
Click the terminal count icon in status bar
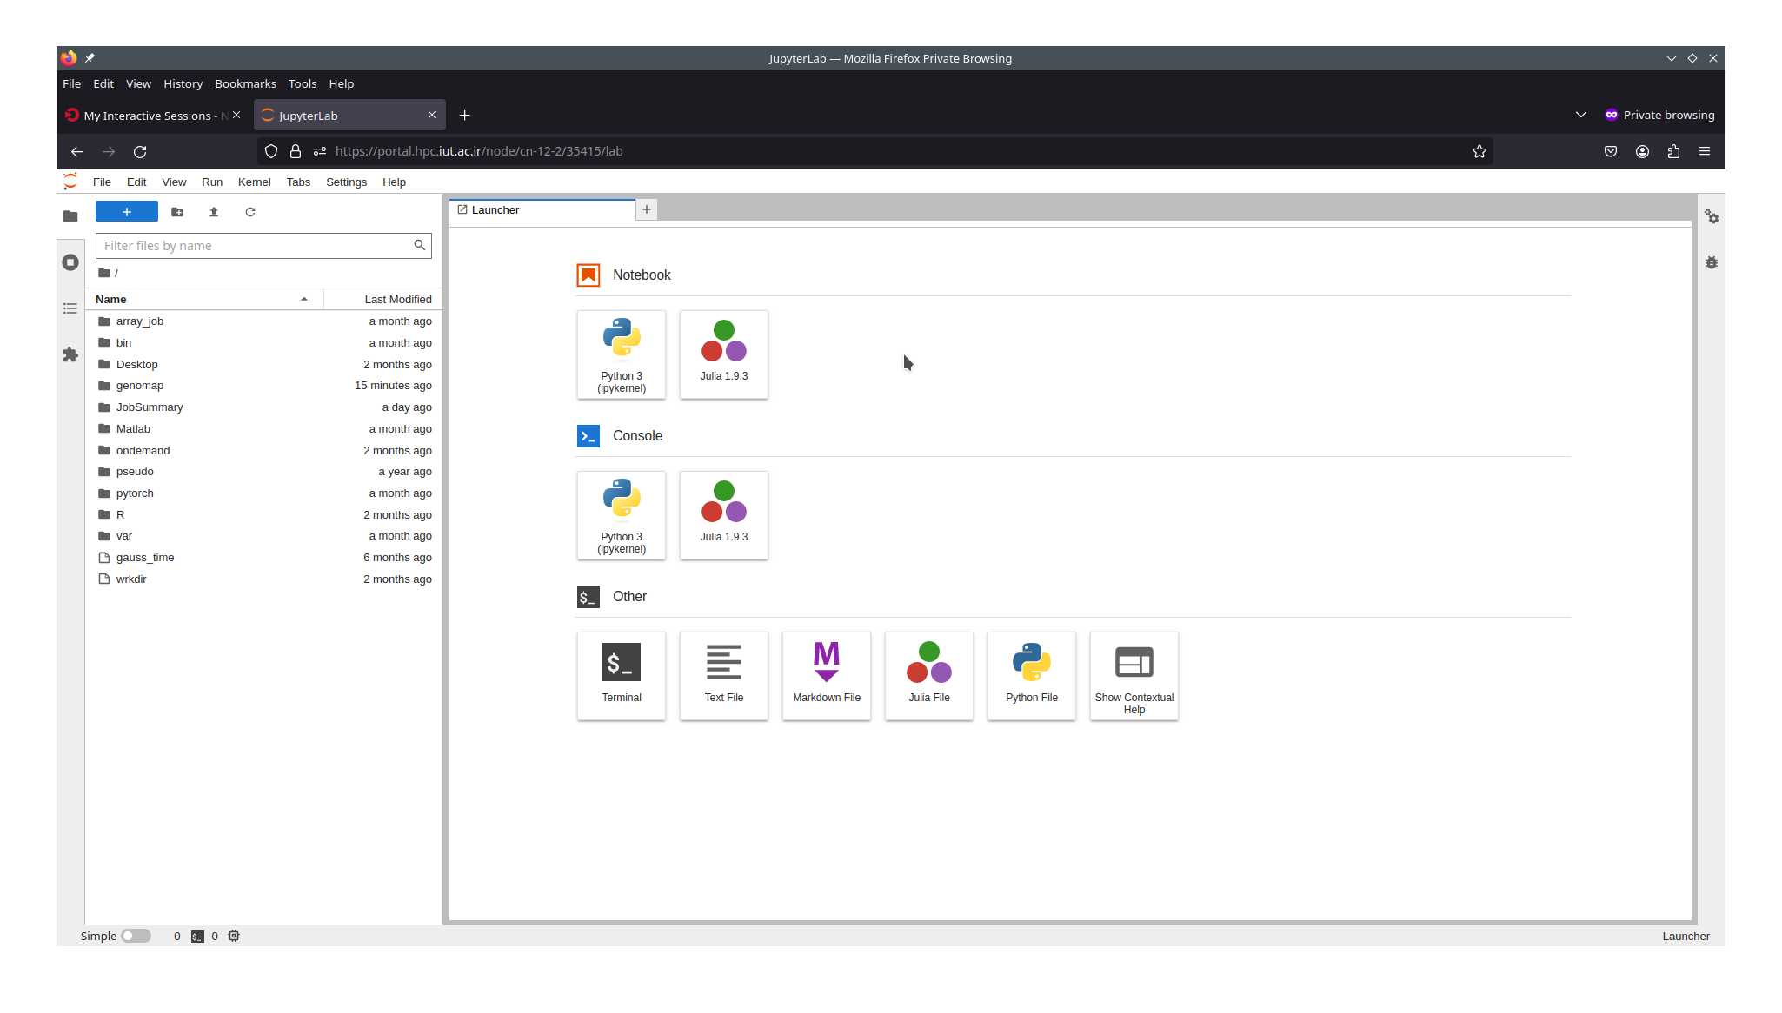197,937
